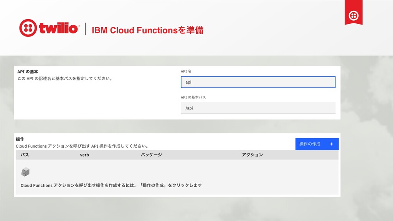The height and width of the screenshot is (221, 393).
Task: Click the Cloud Functions アクション instruction text
Action: 83,146
